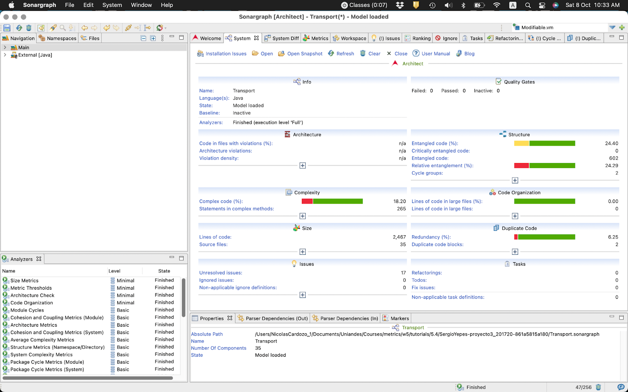The height and width of the screenshot is (392, 628).
Task: Click the Open Snapshot link
Action: pyautogui.click(x=300, y=54)
